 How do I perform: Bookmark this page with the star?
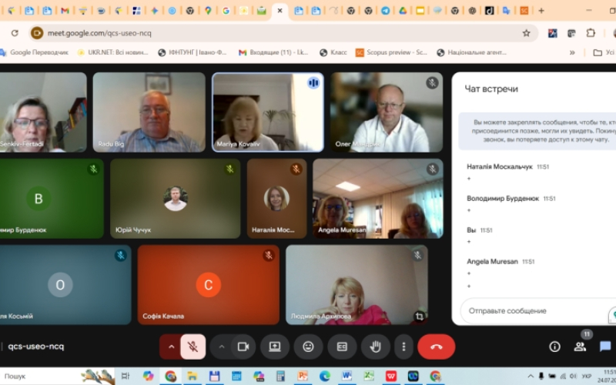527,33
